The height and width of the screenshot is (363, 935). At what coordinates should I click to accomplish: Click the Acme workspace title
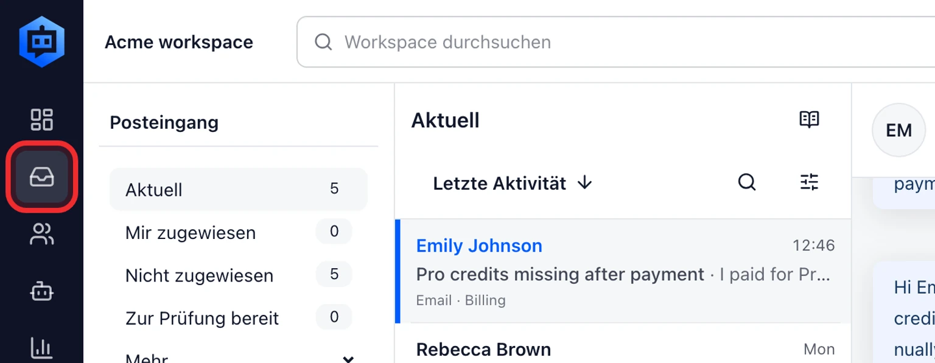179,42
